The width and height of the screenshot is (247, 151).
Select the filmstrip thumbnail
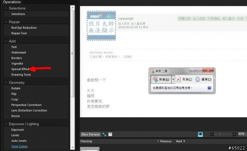(x=90, y=149)
